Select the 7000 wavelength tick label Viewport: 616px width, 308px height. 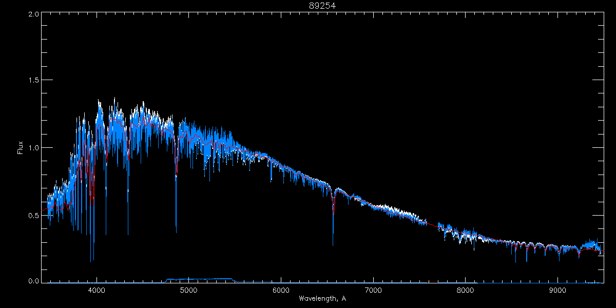click(x=373, y=290)
